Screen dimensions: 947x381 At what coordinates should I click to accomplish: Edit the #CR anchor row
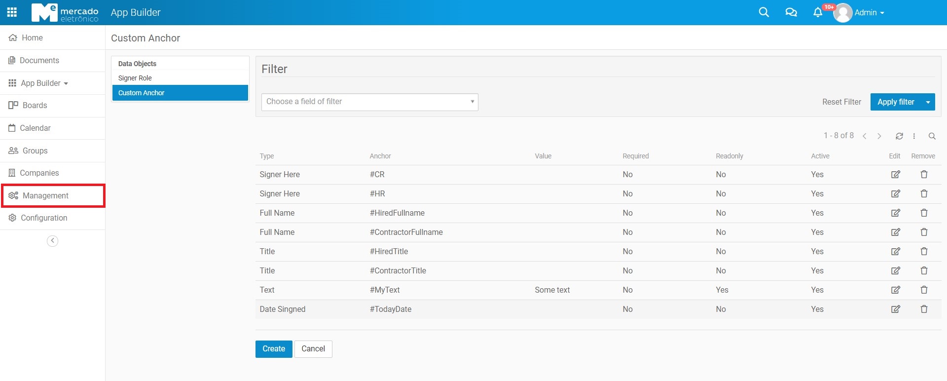[x=895, y=175]
